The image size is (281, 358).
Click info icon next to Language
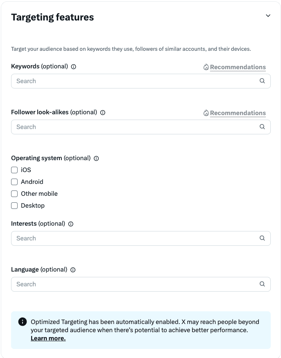point(73,270)
